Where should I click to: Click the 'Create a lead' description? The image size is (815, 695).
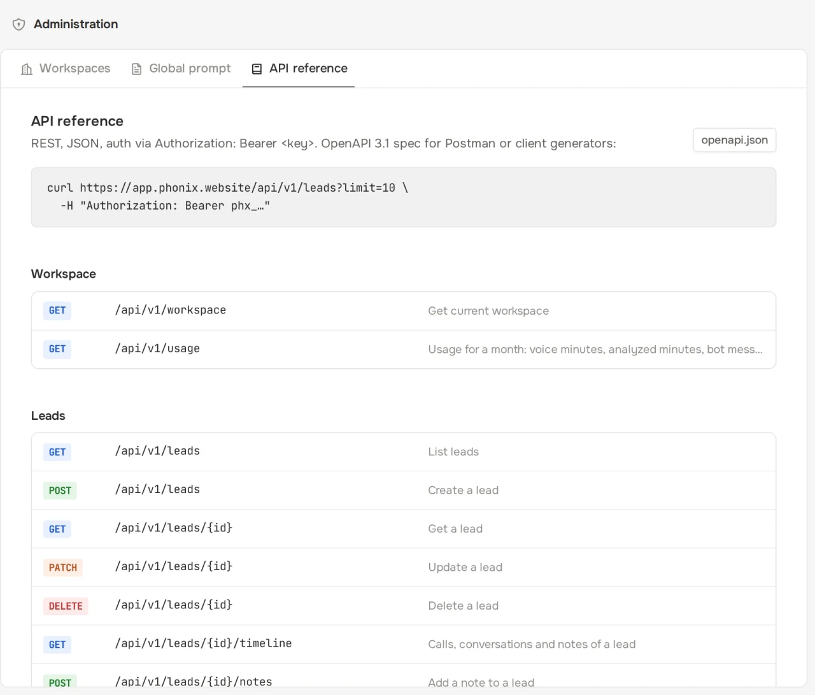tap(464, 491)
